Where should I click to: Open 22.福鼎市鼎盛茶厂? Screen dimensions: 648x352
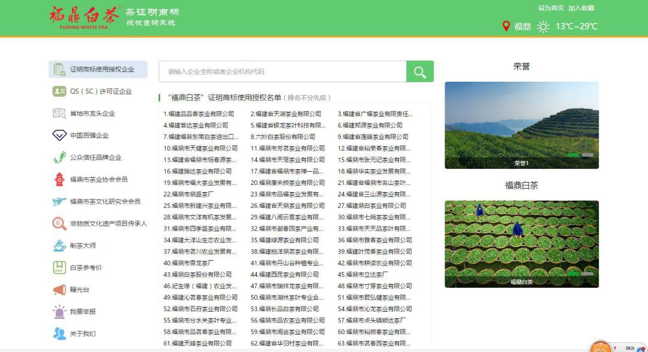[x=188, y=194]
